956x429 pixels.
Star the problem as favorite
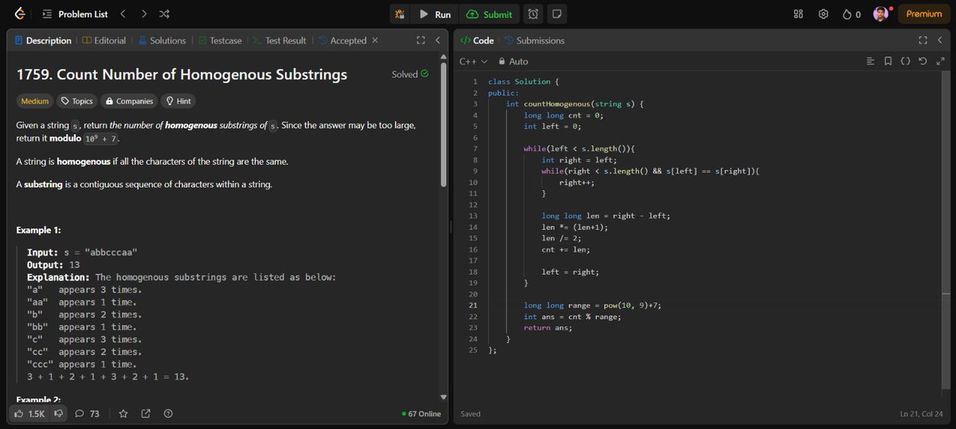click(123, 414)
